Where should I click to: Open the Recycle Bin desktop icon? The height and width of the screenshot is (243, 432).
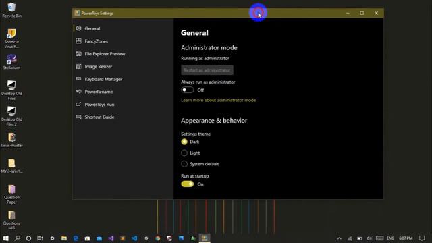11,10
